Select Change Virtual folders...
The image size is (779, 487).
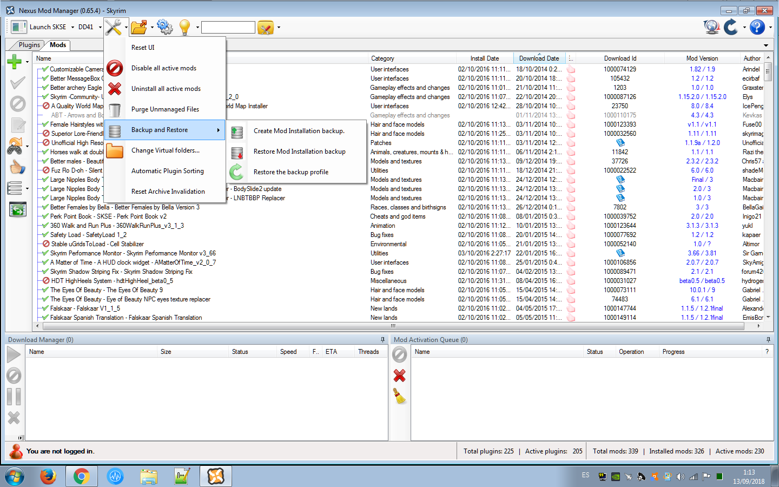click(x=165, y=150)
